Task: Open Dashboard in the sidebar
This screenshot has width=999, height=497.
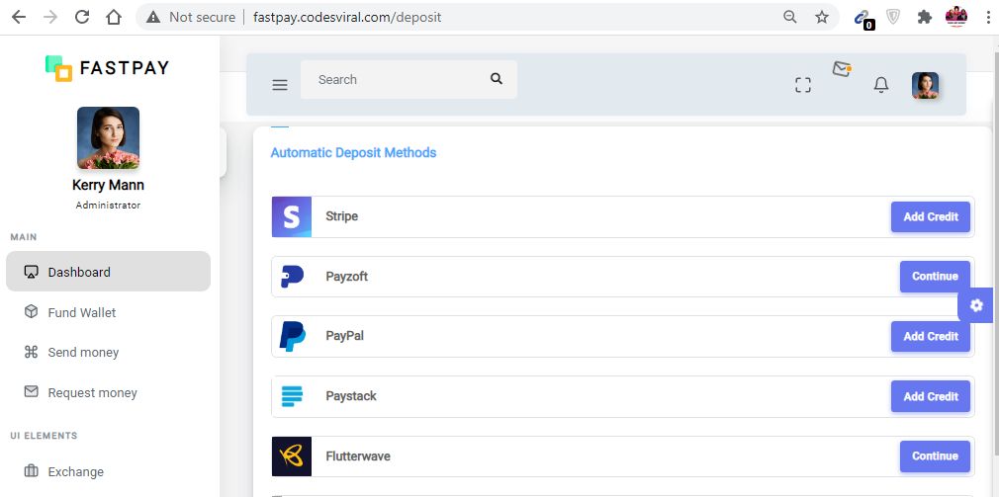Action: [x=109, y=272]
